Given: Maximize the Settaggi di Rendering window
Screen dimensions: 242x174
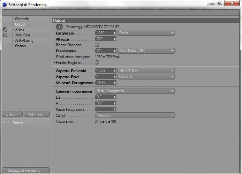Looking at the screenshot, I should pos(220,4).
